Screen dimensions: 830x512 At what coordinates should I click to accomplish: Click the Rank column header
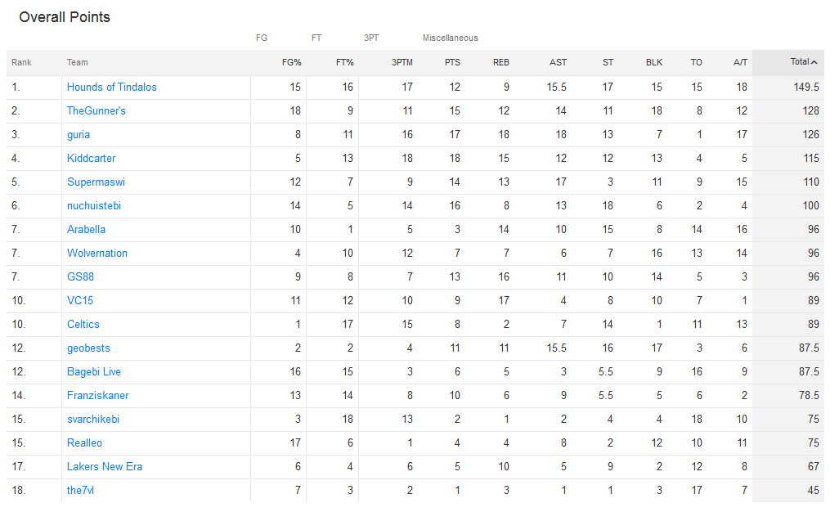point(21,62)
